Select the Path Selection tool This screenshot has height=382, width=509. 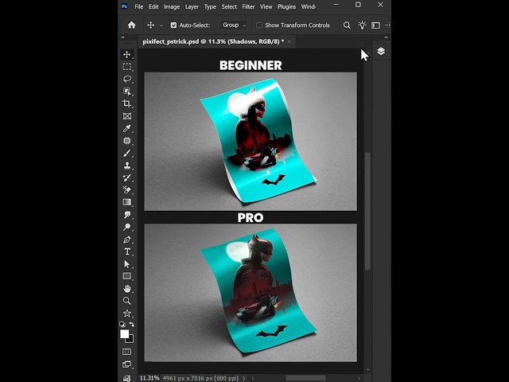click(x=127, y=264)
